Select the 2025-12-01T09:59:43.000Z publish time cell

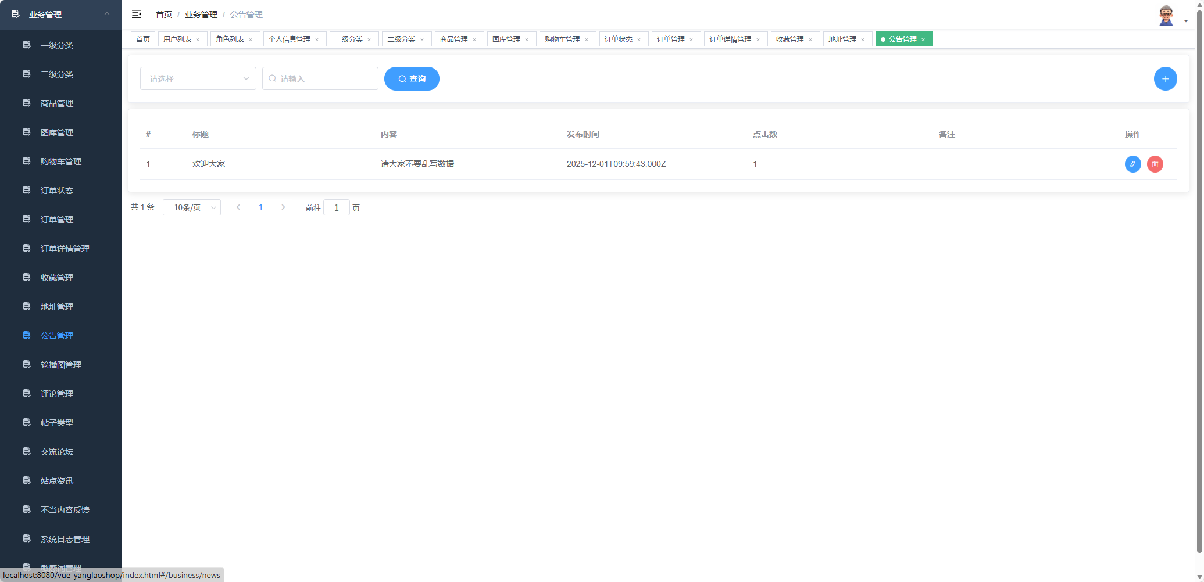tap(616, 164)
